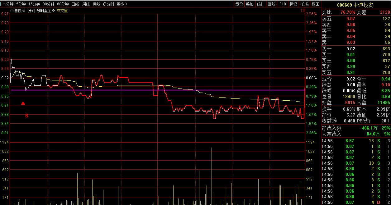Click the 最高 value 9.10
The height and width of the screenshot is (205, 391).
pyautogui.click(x=386, y=85)
